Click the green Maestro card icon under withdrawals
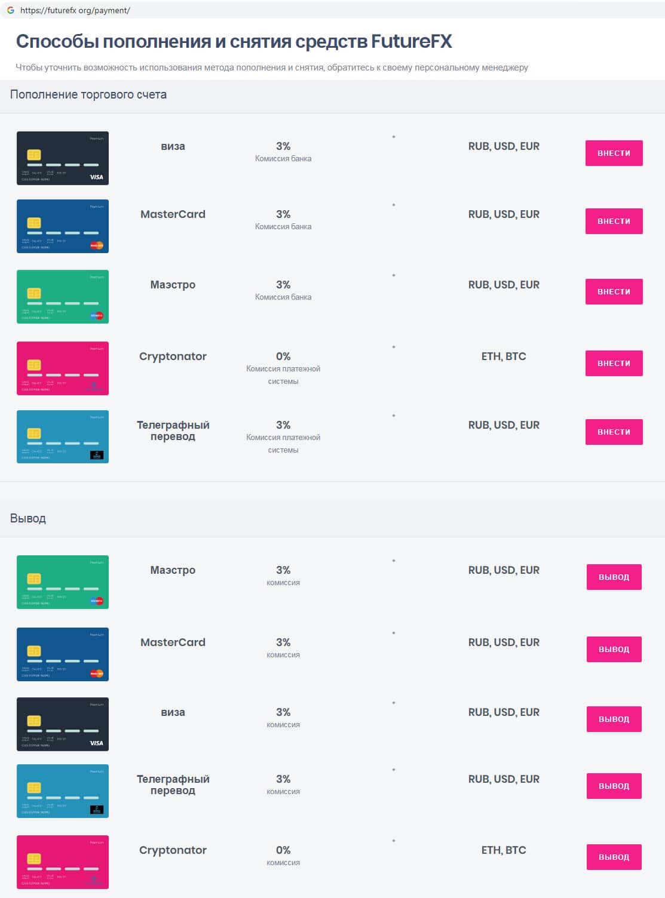The height and width of the screenshot is (898, 665). 63,582
